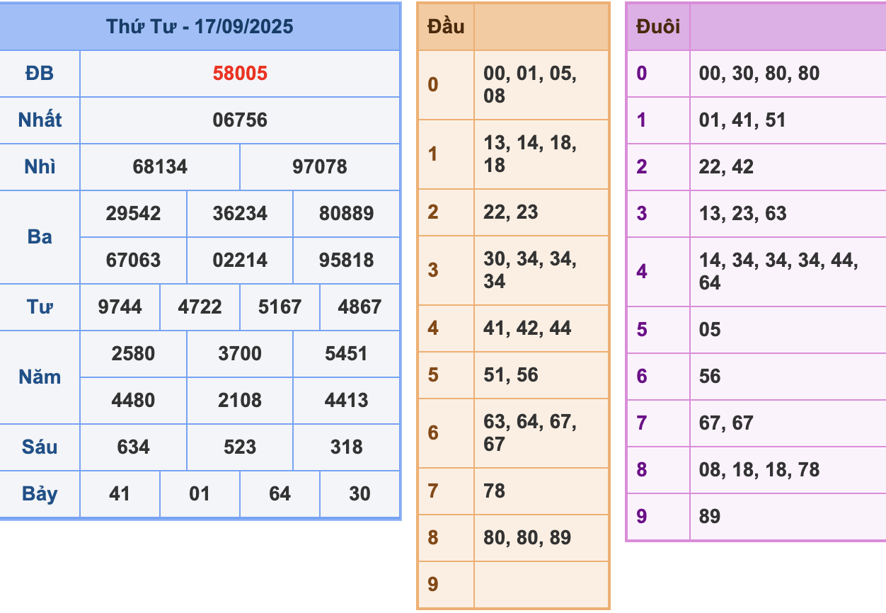The width and height of the screenshot is (886, 613).
Task: Select seventh prize number 64
Action: tap(279, 494)
